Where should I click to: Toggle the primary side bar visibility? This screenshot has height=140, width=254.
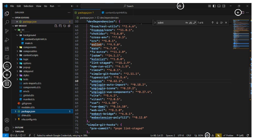click(x=214, y=6)
